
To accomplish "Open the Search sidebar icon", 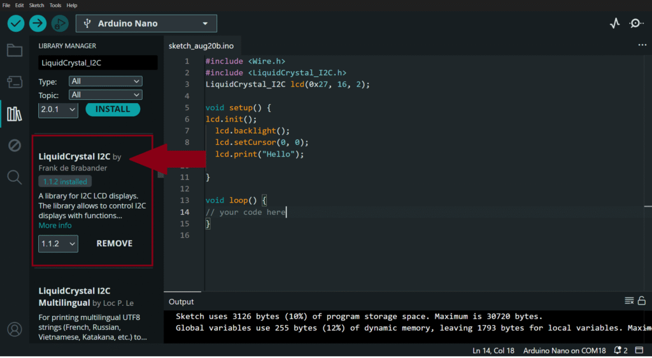I will tap(14, 177).
